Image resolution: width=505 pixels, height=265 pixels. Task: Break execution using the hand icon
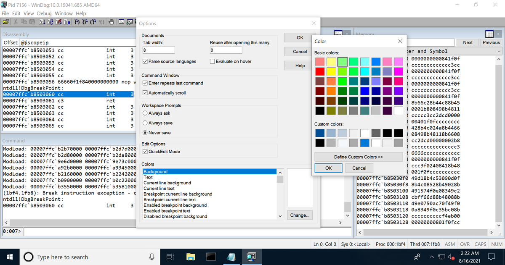(x=112, y=21)
